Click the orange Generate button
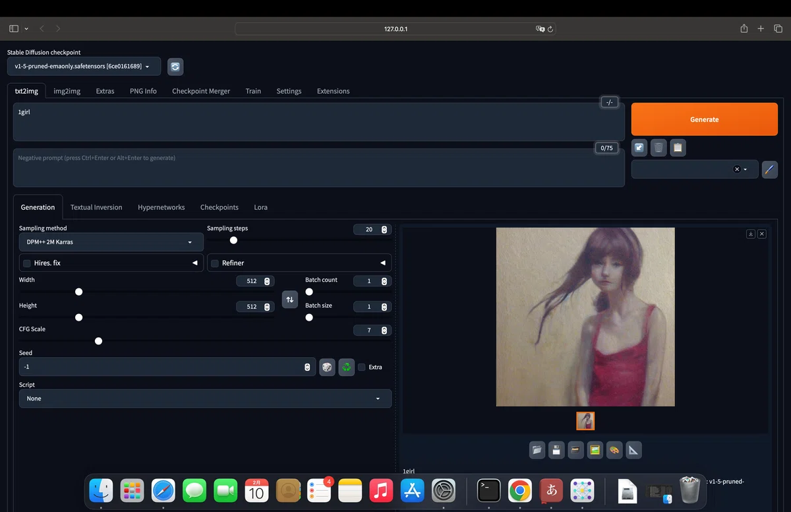The image size is (791, 512). click(705, 119)
